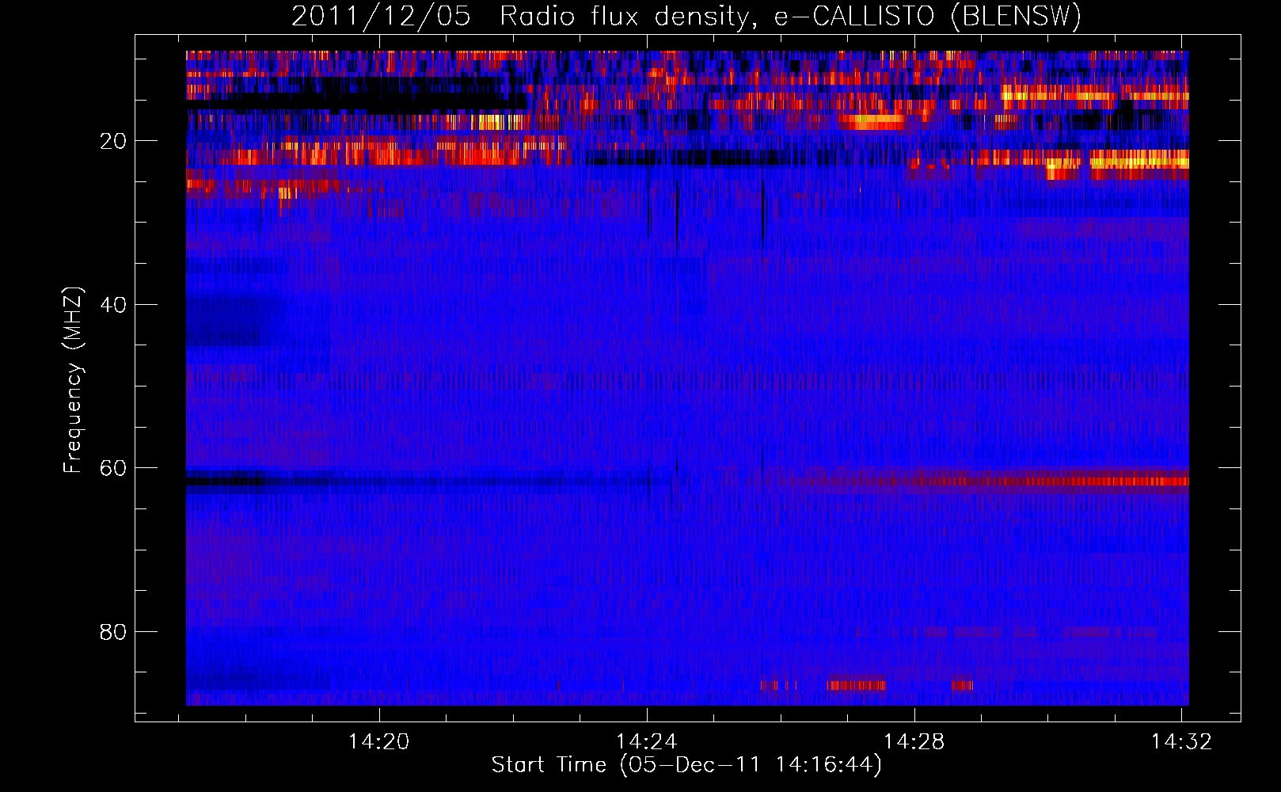Screen dimensions: 1281x792
Task: Click the 14:20 time tick label
Action: [x=379, y=741]
